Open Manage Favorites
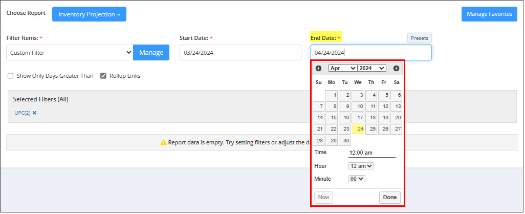This screenshot has width=525, height=214. click(x=489, y=14)
